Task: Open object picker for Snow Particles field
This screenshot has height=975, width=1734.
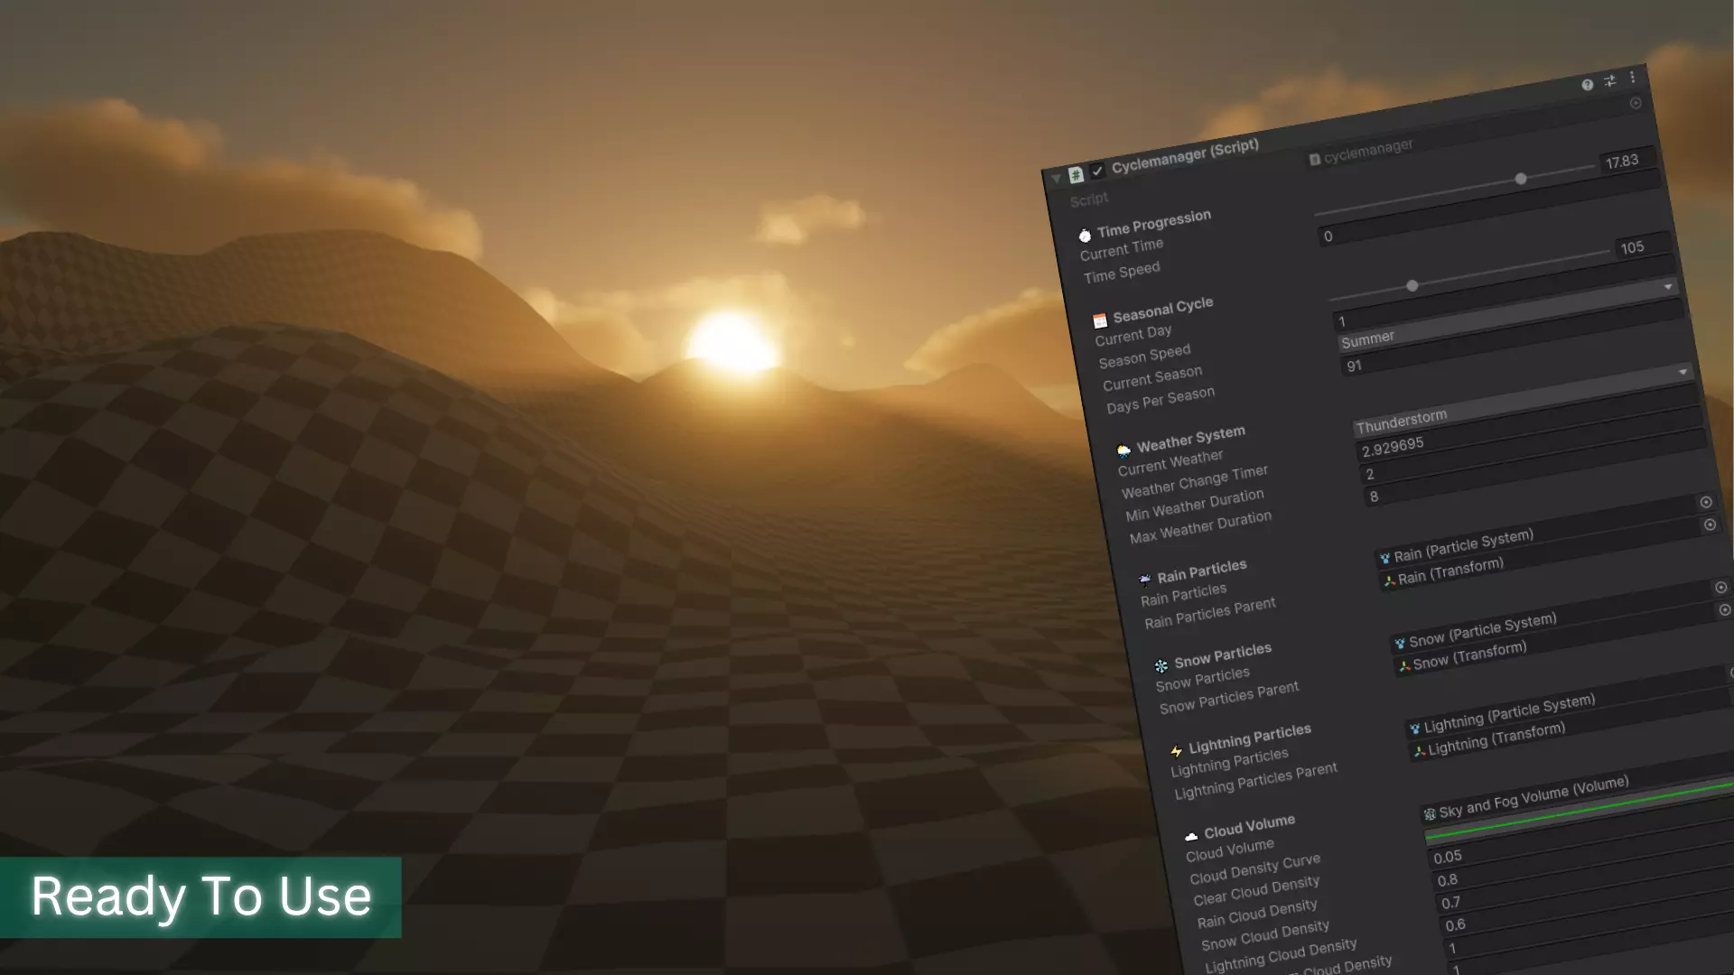Action: (x=1721, y=588)
